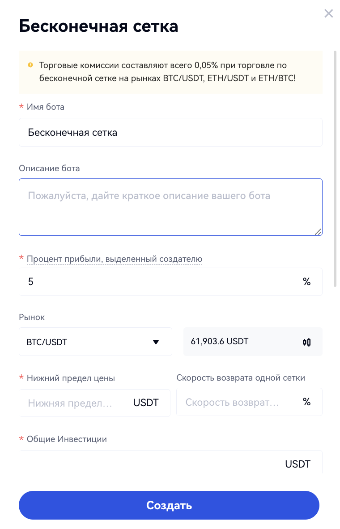This screenshot has height=529, width=340.
Task: Close the Бесконечная сетка dialog
Action: tap(329, 13)
